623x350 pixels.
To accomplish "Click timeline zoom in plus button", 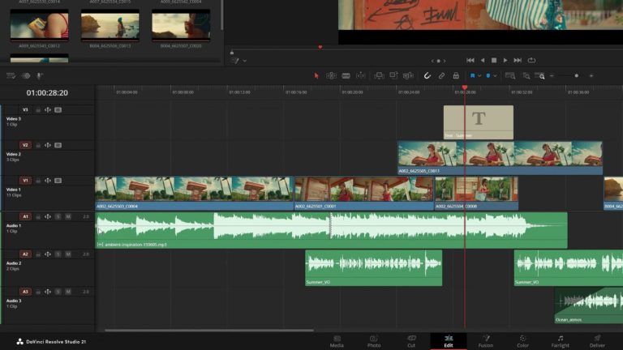I will pyautogui.click(x=591, y=76).
